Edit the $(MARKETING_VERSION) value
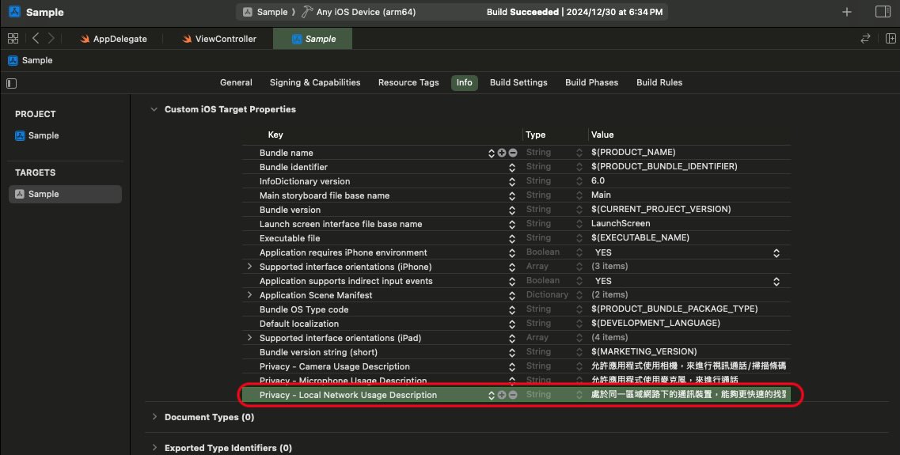The height and width of the screenshot is (455, 900). click(x=644, y=351)
